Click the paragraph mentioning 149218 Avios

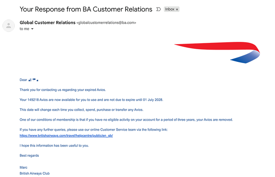[91, 100]
